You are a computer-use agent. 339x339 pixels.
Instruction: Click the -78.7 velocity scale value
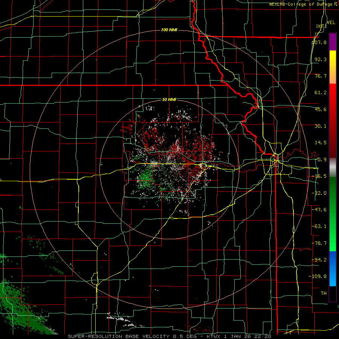click(319, 243)
